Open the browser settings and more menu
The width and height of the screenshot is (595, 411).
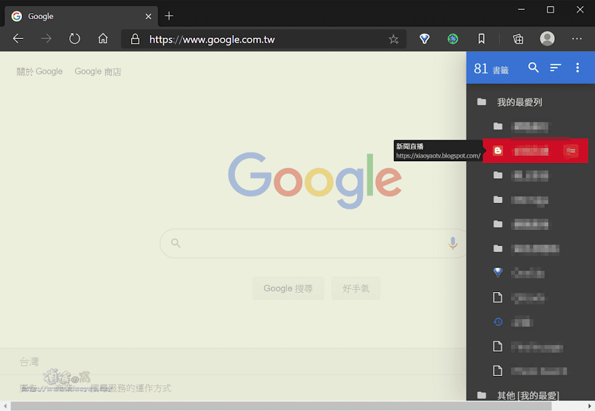coord(576,39)
